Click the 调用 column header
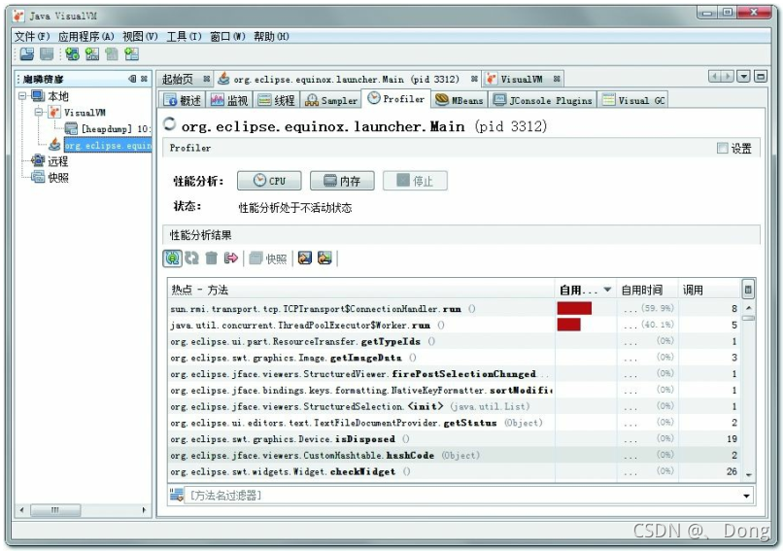 (x=709, y=290)
